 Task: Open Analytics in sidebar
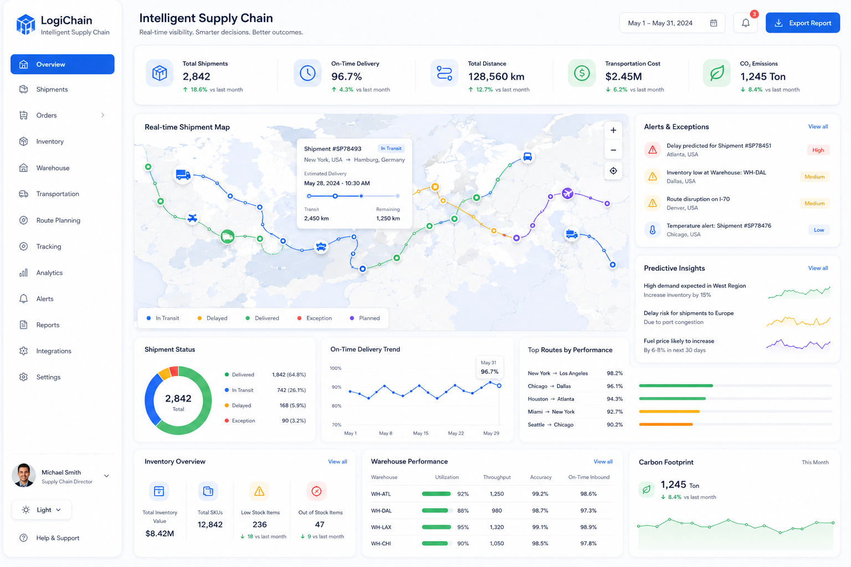point(63,272)
